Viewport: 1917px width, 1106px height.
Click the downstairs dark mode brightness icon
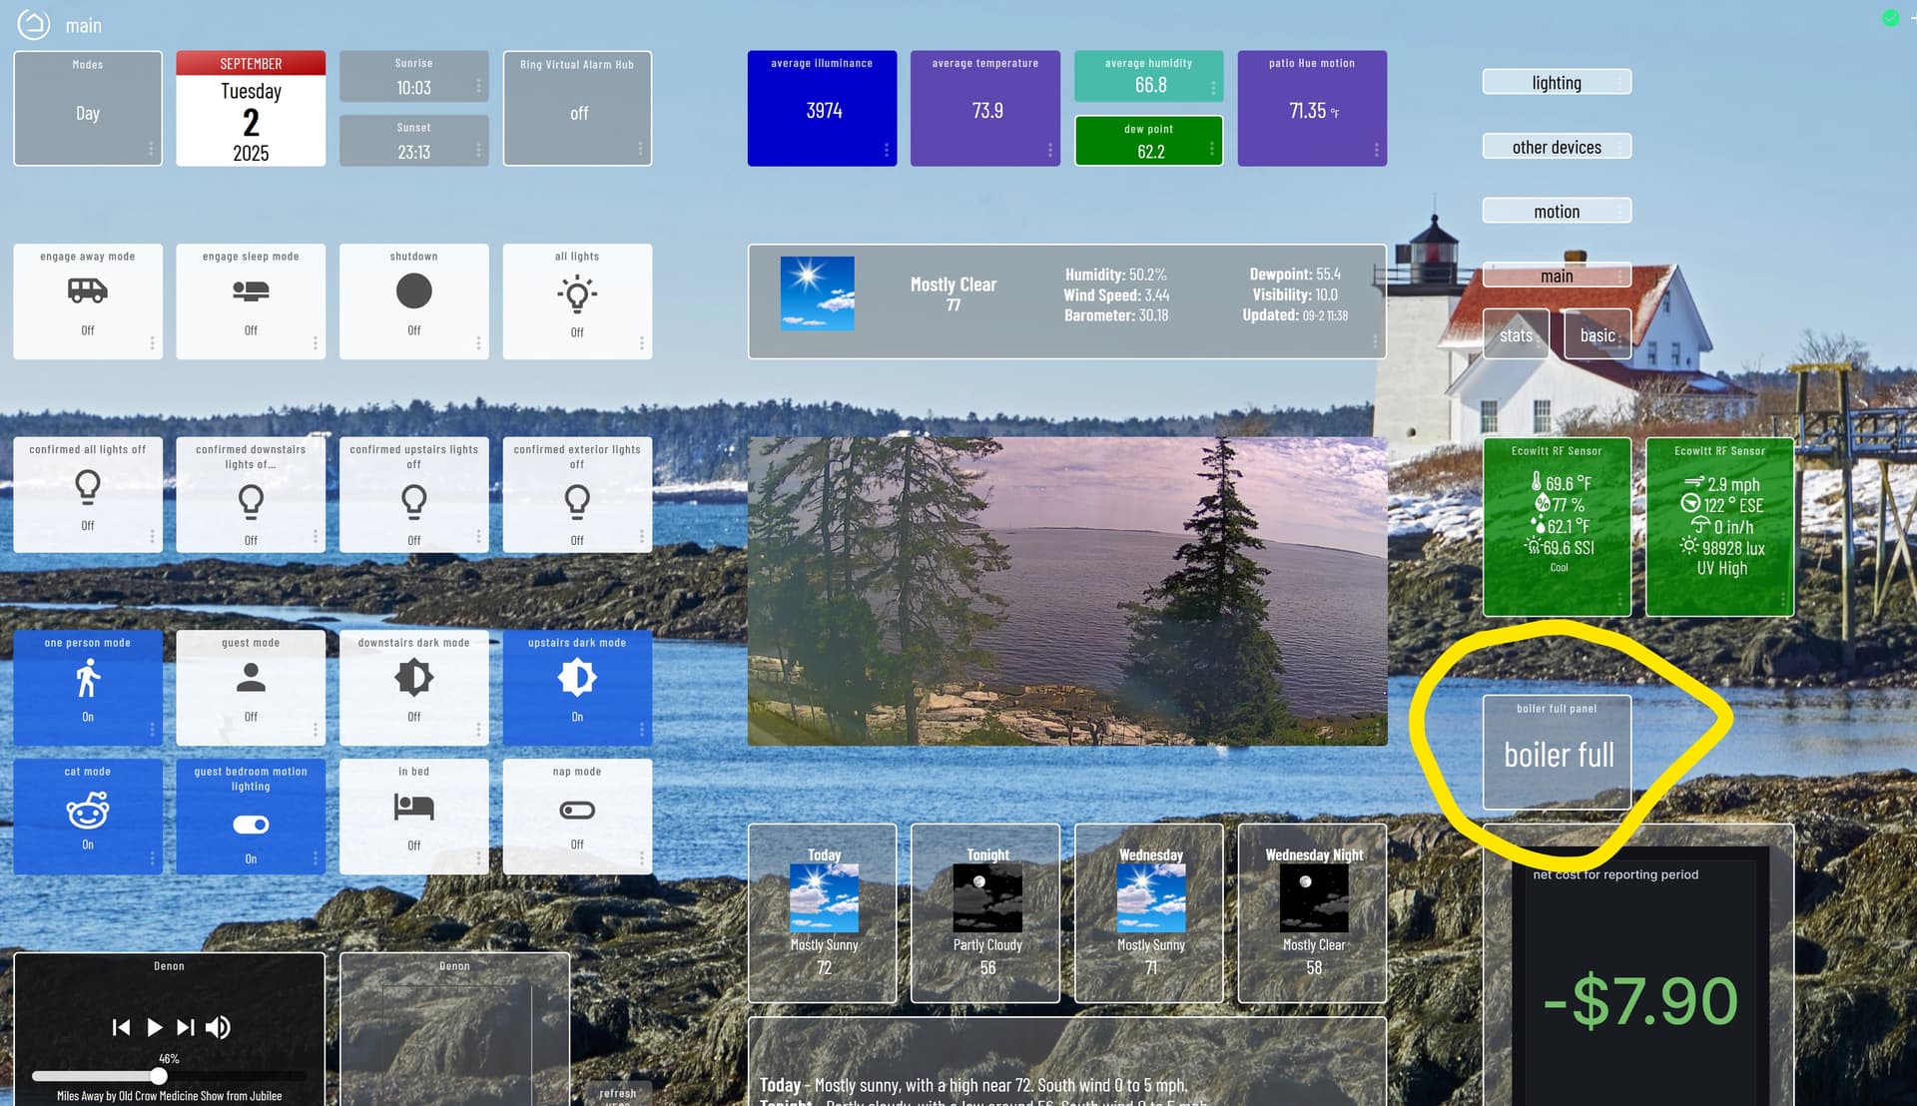coord(413,678)
